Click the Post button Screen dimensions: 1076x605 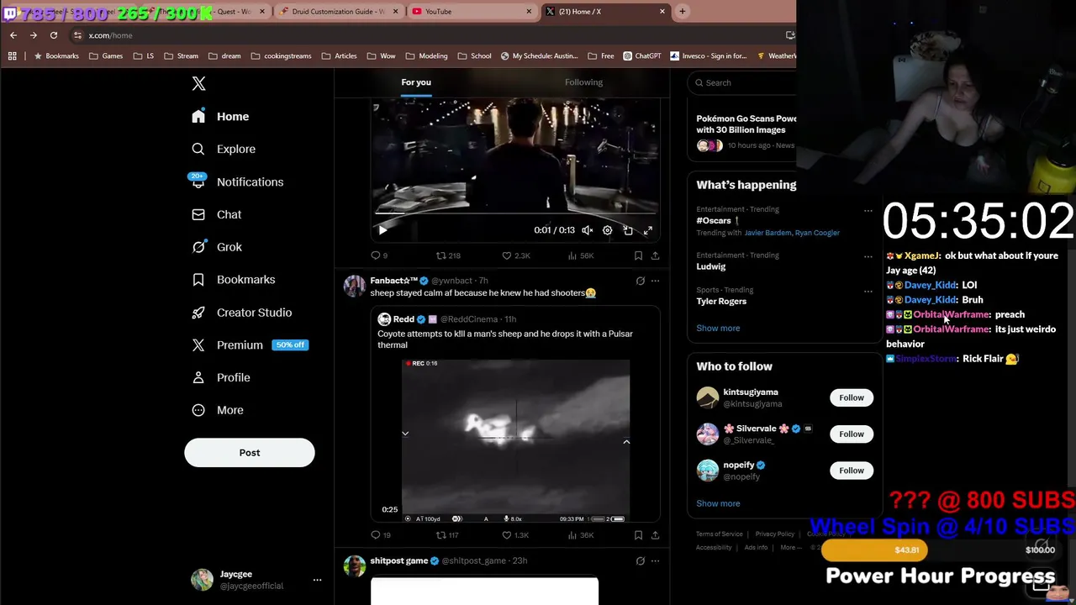tap(250, 452)
